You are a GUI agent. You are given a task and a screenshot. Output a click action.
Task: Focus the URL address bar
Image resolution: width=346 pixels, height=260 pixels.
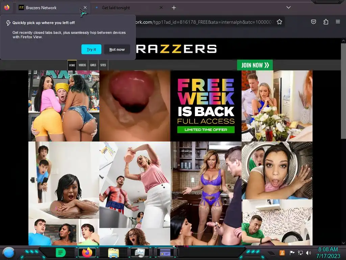pyautogui.click(x=204, y=22)
